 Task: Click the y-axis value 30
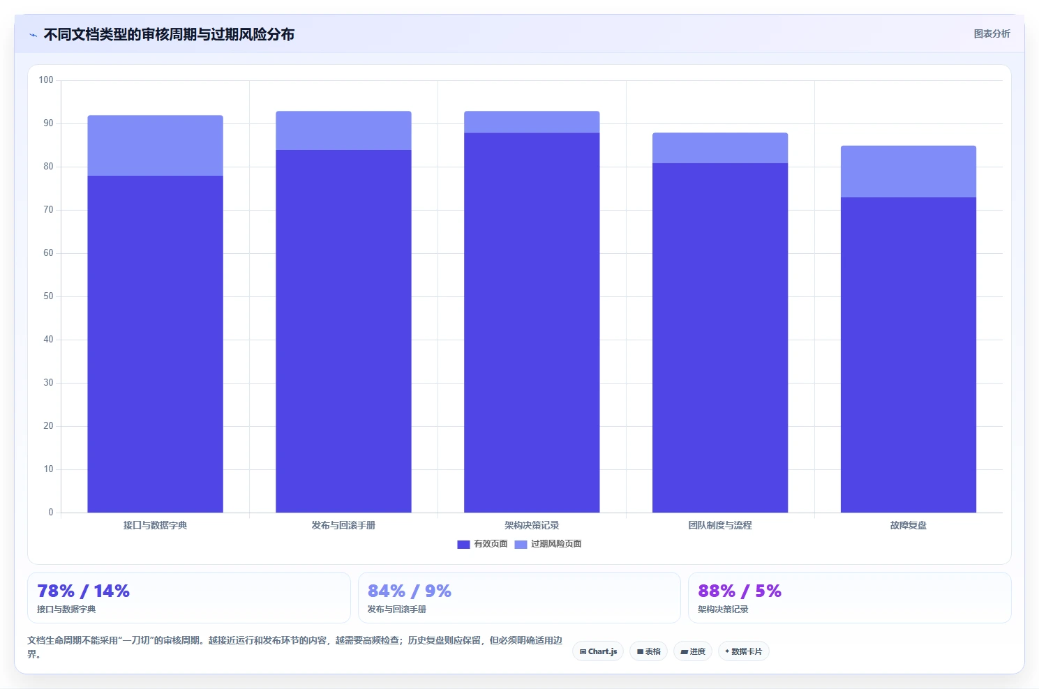48,383
